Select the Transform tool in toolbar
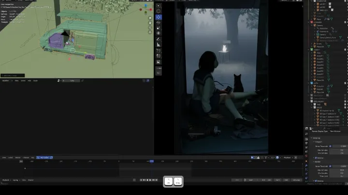The width and height of the screenshot is (348, 195). 159,33
